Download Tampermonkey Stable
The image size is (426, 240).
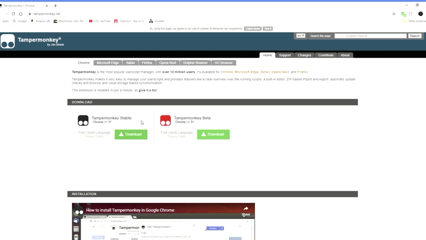[131, 134]
